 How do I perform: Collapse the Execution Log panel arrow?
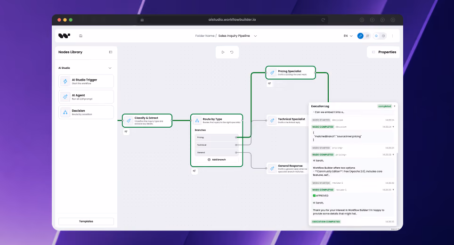pos(395,106)
